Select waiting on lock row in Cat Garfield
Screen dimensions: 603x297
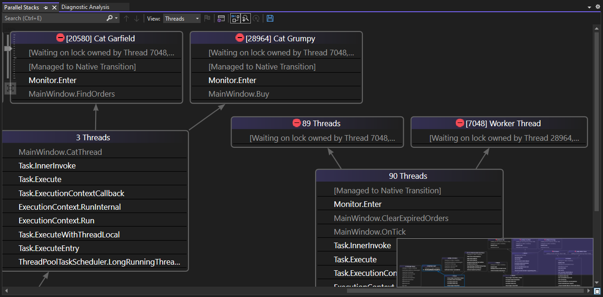96,53
